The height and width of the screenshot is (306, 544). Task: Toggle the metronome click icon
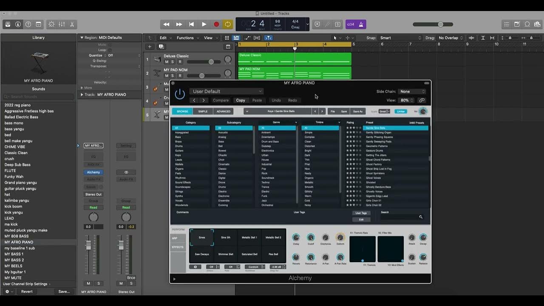pyautogui.click(x=361, y=24)
